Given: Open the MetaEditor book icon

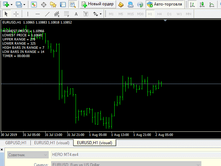Looking at the screenshot, I should pyautogui.click(x=121, y=4).
